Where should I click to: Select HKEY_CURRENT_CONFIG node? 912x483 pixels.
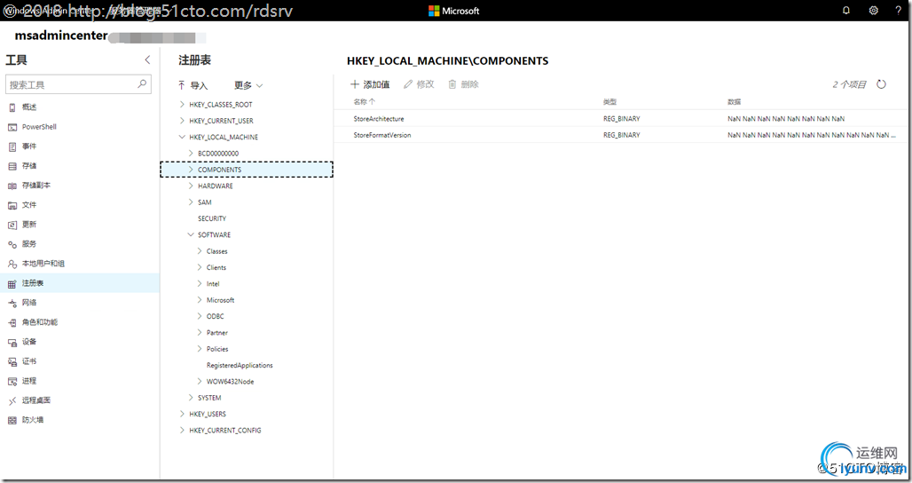pyautogui.click(x=225, y=431)
